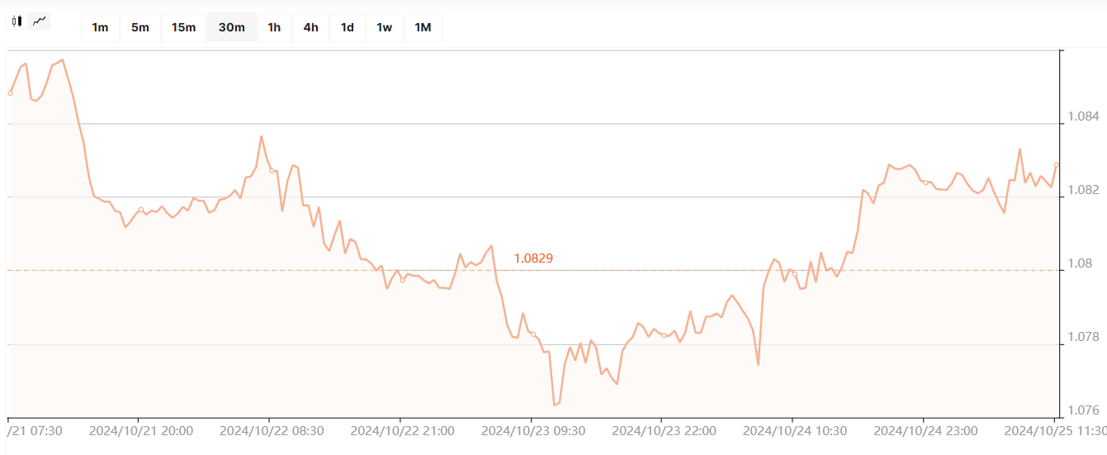Click the 1.078 price axis label
Image resolution: width=1107 pixels, height=455 pixels.
click(1082, 337)
